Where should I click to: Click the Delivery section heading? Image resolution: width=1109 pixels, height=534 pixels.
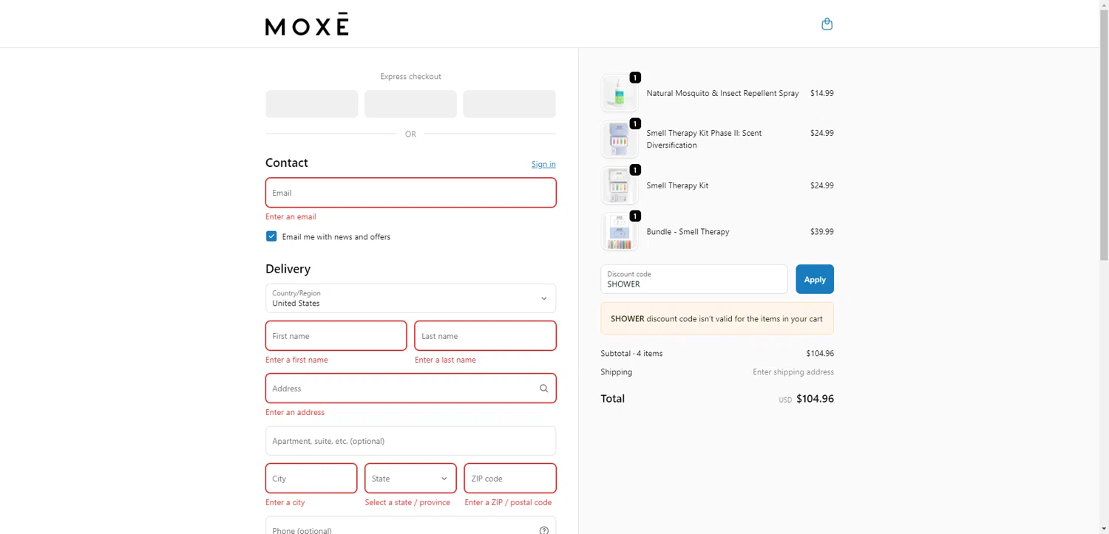[x=288, y=270]
